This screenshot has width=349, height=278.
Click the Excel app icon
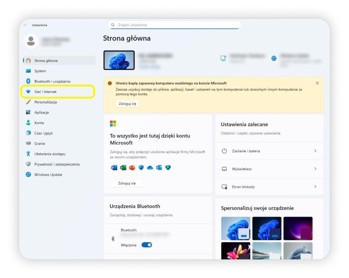click(x=123, y=167)
